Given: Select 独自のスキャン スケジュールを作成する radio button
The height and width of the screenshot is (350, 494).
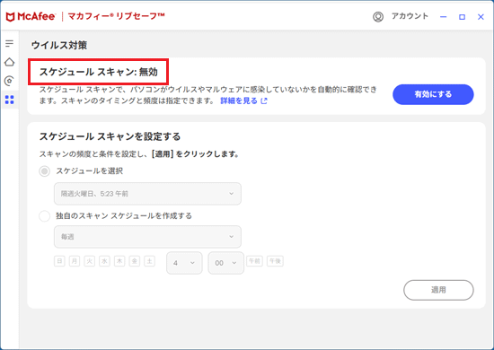Looking at the screenshot, I should [44, 216].
